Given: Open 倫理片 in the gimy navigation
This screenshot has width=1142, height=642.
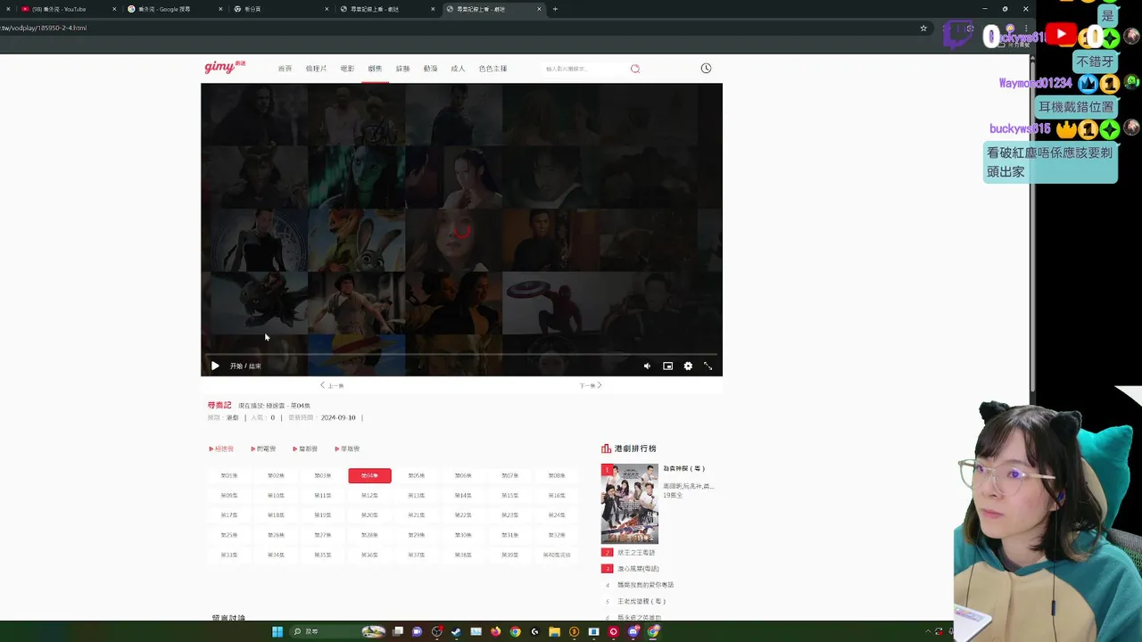Looking at the screenshot, I should pos(316,69).
